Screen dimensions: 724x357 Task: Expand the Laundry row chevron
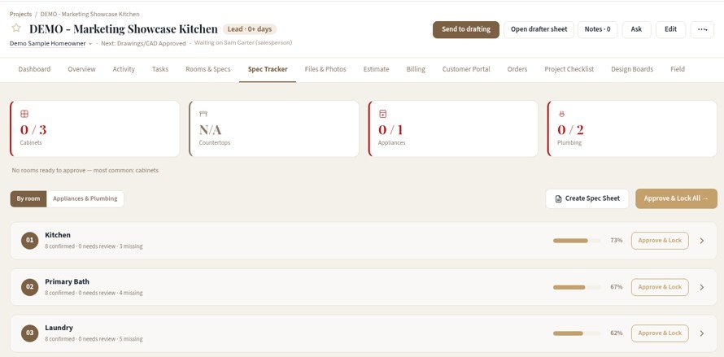702,333
